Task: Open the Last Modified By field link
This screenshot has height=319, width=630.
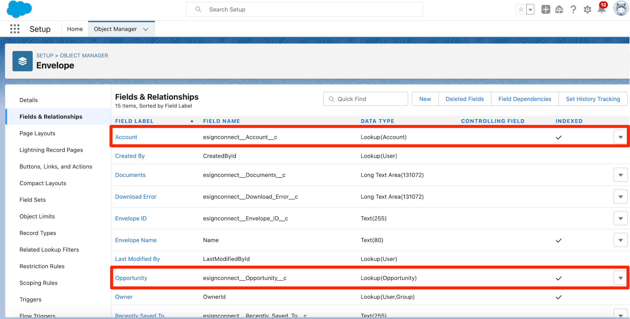Action: [138, 259]
